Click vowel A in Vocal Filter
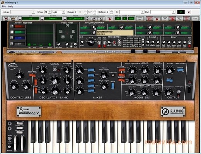The width and height of the screenshot is (201, 154). [x=67, y=26]
